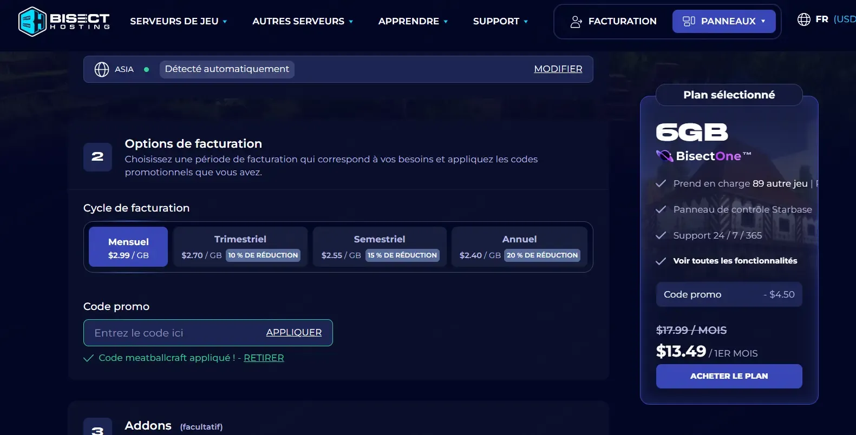The width and height of the screenshot is (856, 435).
Task: Select the Mensuel billing cycle
Action: coord(128,247)
